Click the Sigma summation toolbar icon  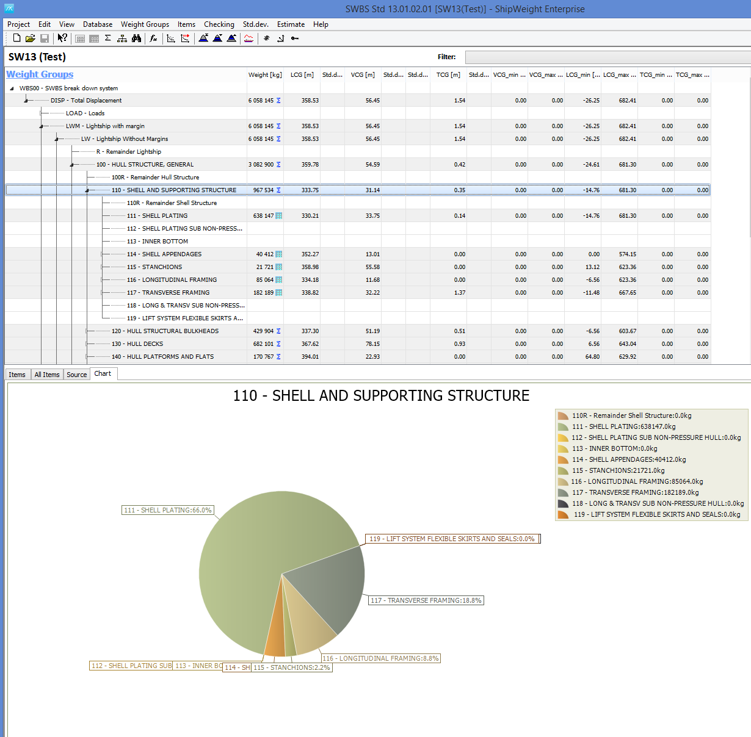[x=107, y=38]
